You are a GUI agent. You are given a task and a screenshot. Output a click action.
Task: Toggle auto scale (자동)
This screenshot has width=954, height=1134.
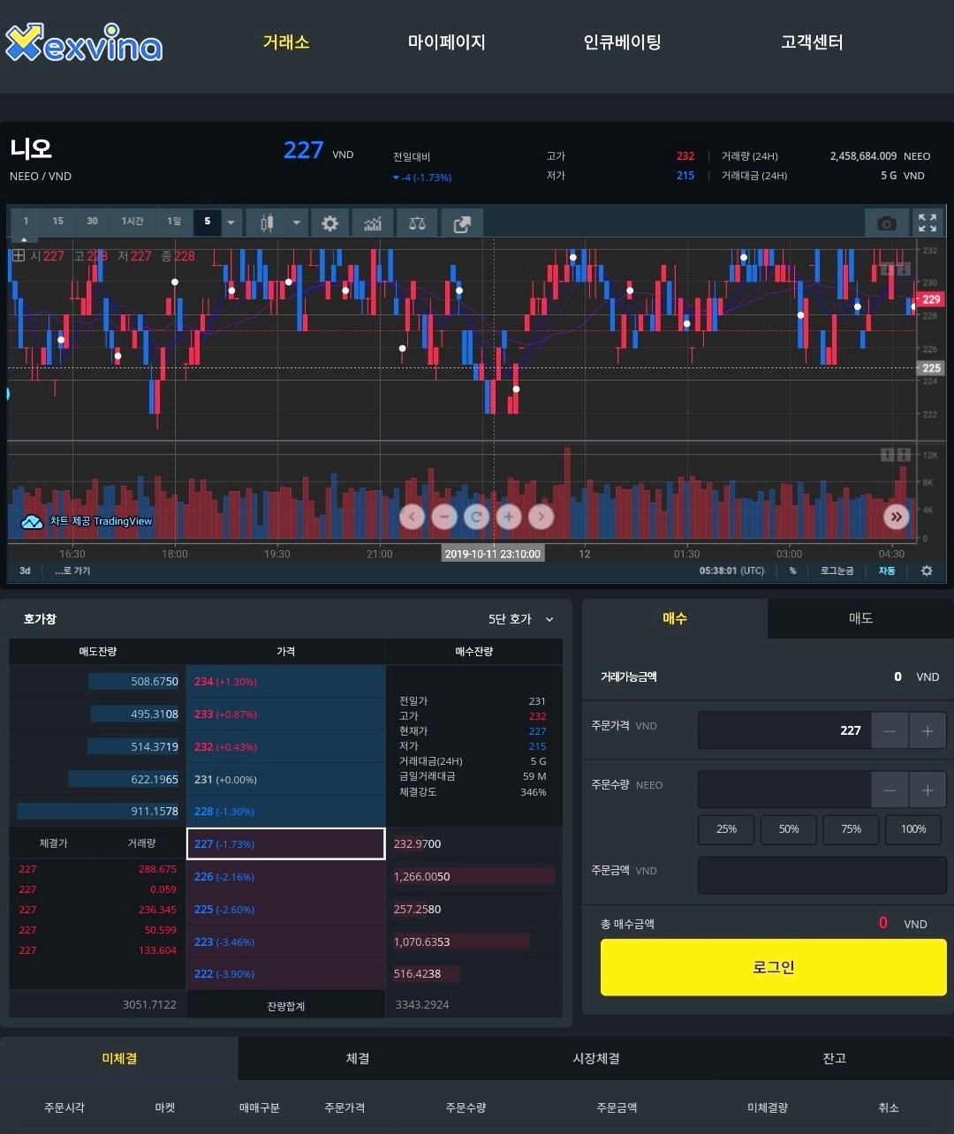pyautogui.click(x=886, y=571)
